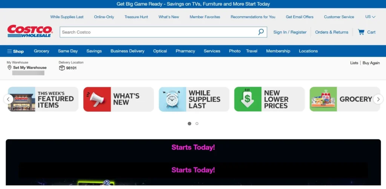Select the second carousel page dot

(x=197, y=124)
